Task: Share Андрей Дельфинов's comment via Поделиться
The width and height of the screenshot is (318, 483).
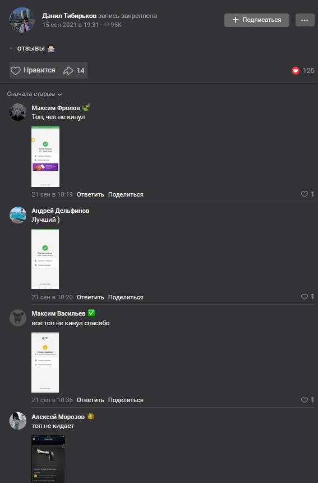Action: click(126, 297)
